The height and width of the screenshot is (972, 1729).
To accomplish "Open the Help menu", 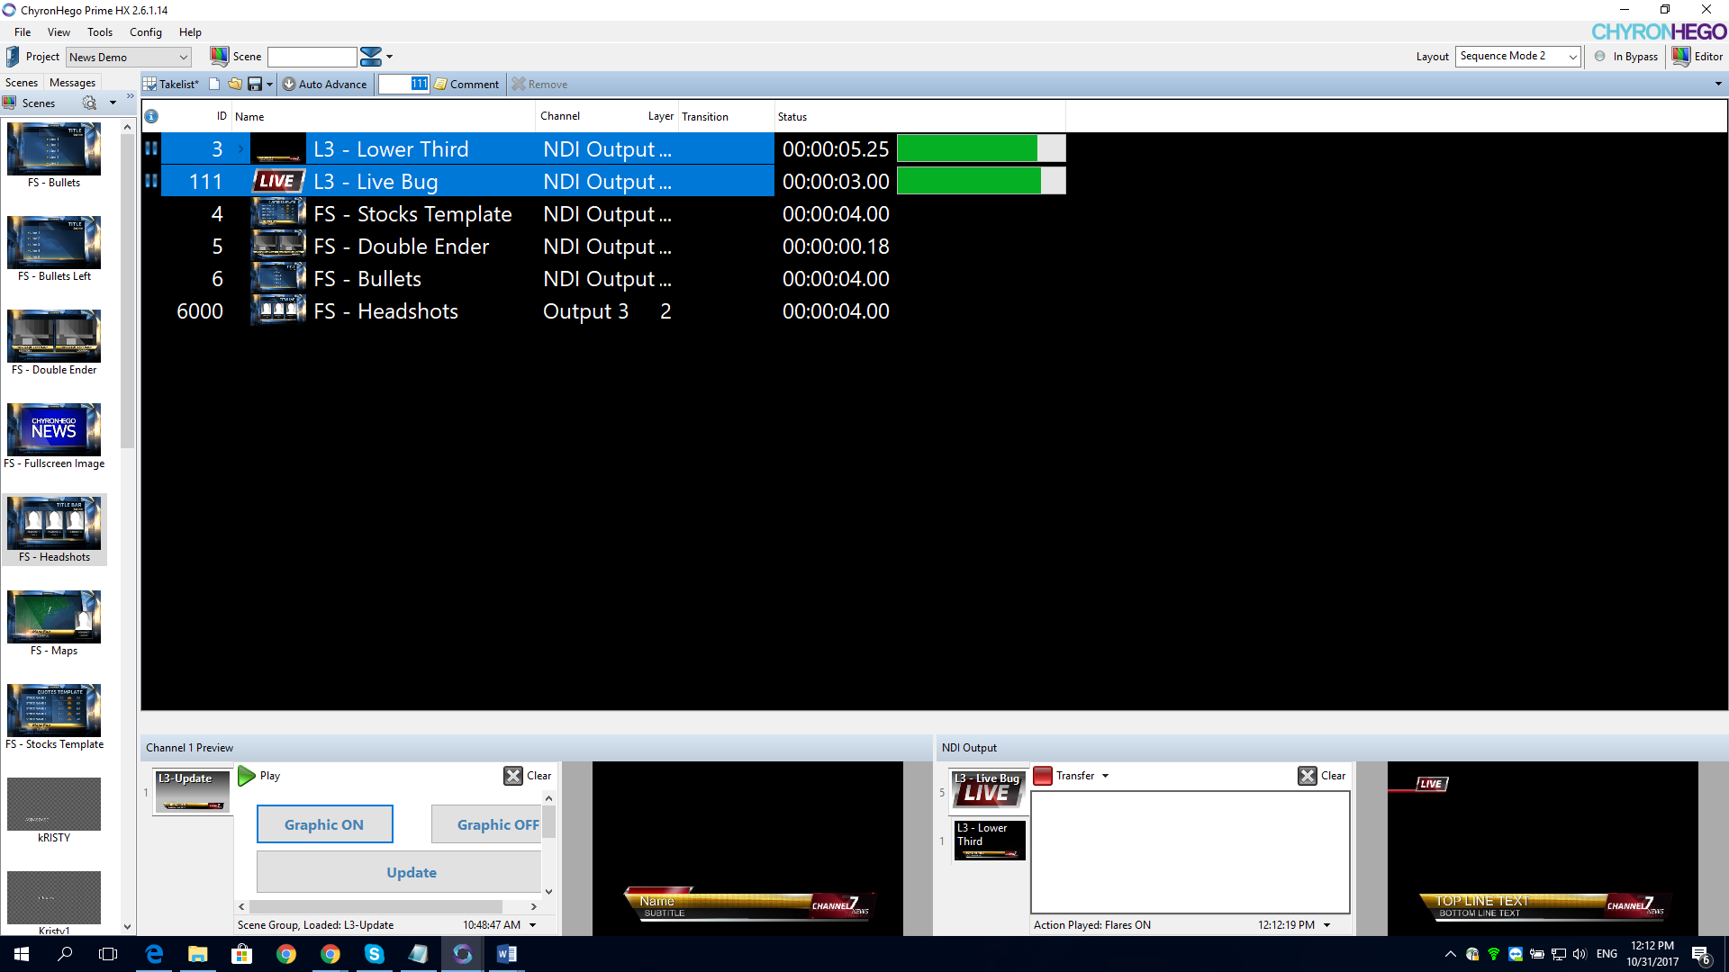I will point(190,32).
